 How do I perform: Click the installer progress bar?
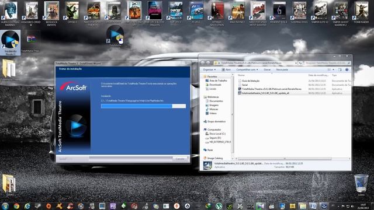(x=143, y=106)
